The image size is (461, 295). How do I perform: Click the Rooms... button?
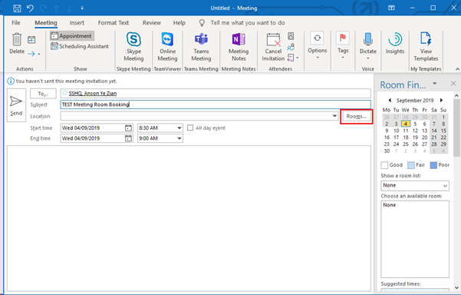(x=357, y=116)
